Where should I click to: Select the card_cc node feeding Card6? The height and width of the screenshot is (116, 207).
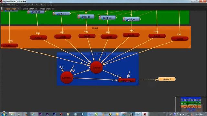pyautogui.click(x=131, y=19)
